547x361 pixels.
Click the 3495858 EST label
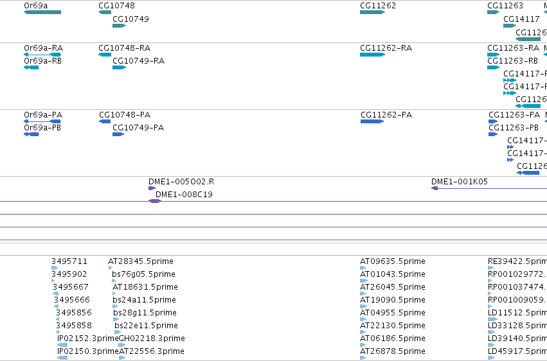[x=74, y=326]
